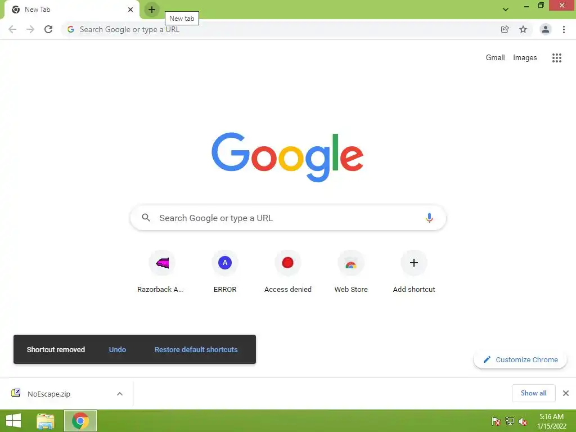Click the Shortcut removed message text
Viewport: 576px width, 432px height.
(x=56, y=350)
